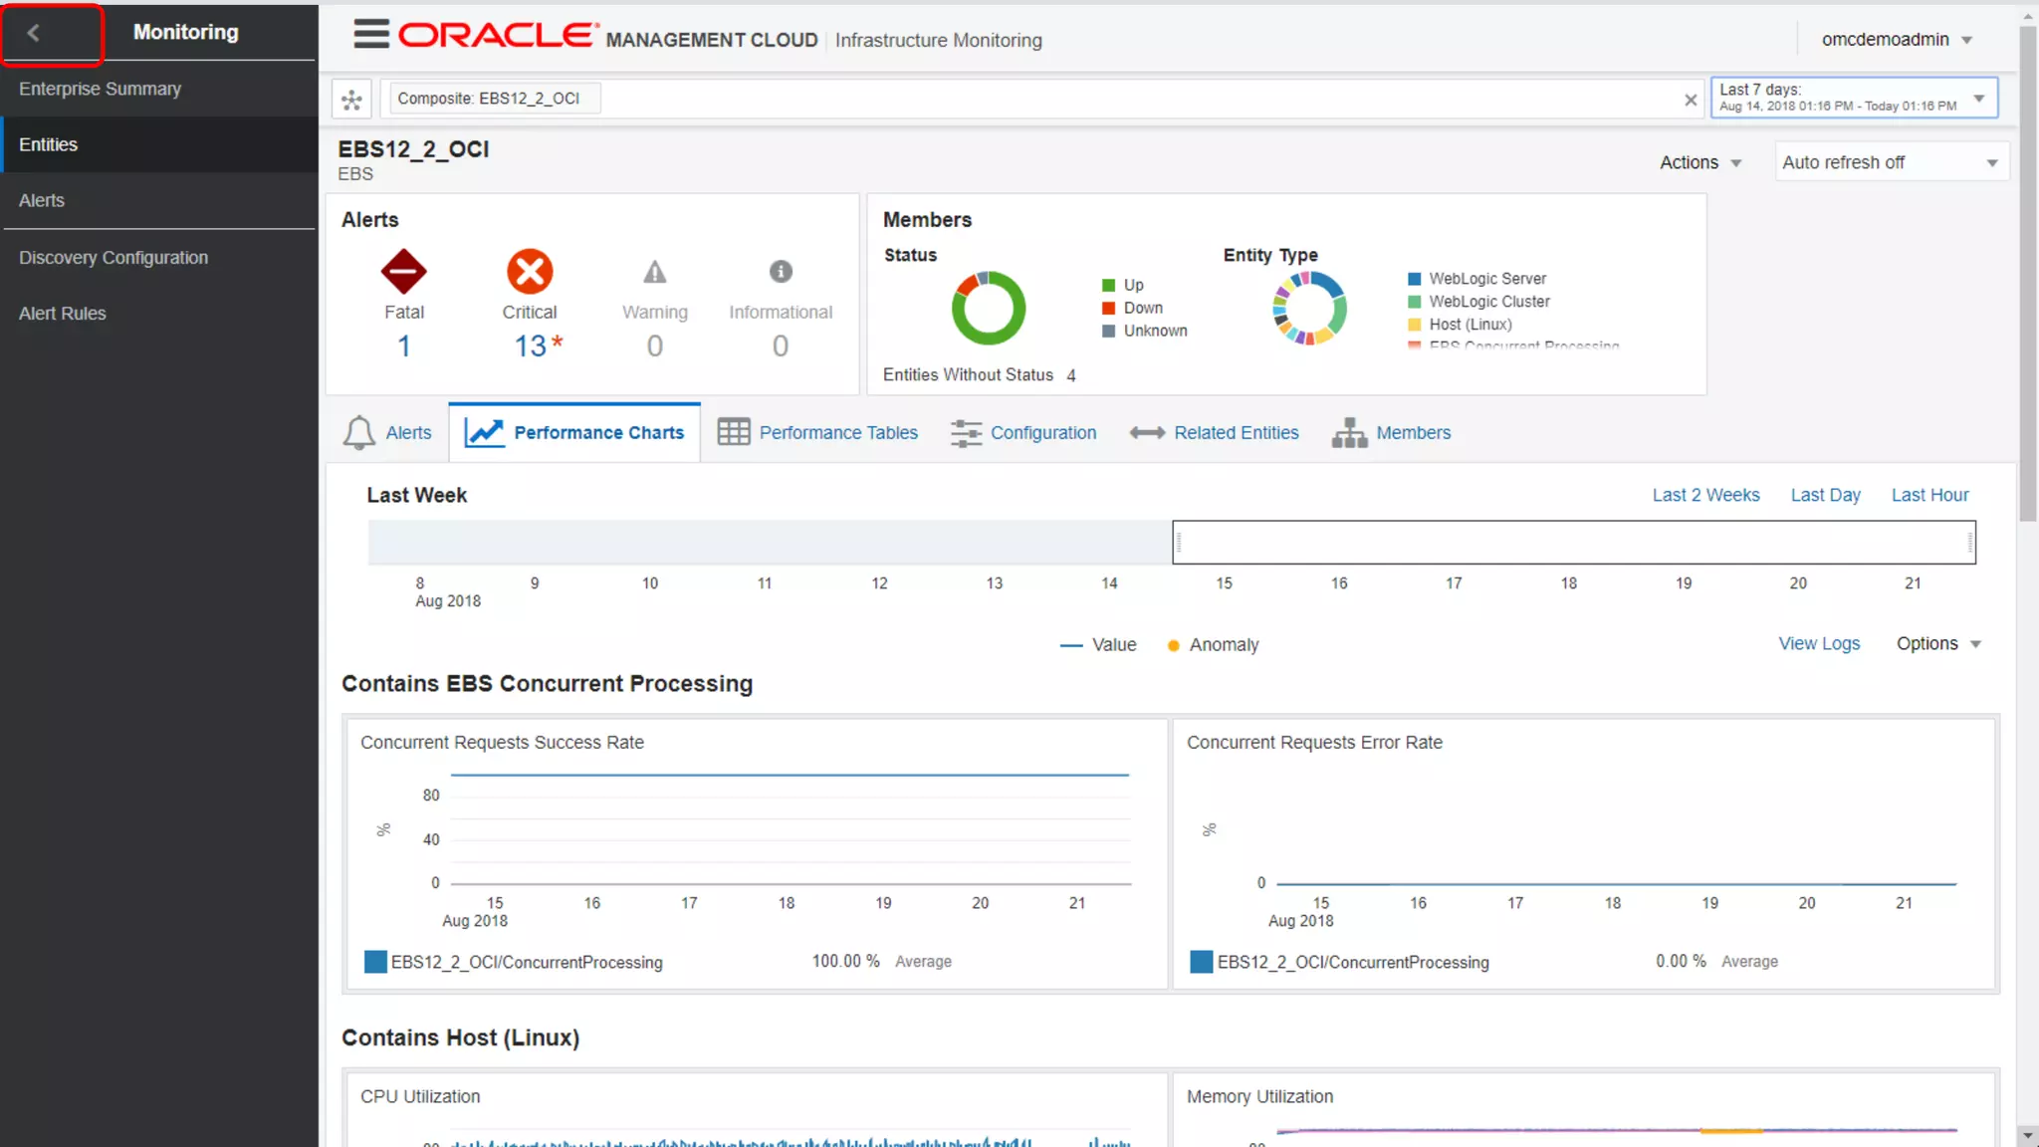Open the View Logs link

1819,643
